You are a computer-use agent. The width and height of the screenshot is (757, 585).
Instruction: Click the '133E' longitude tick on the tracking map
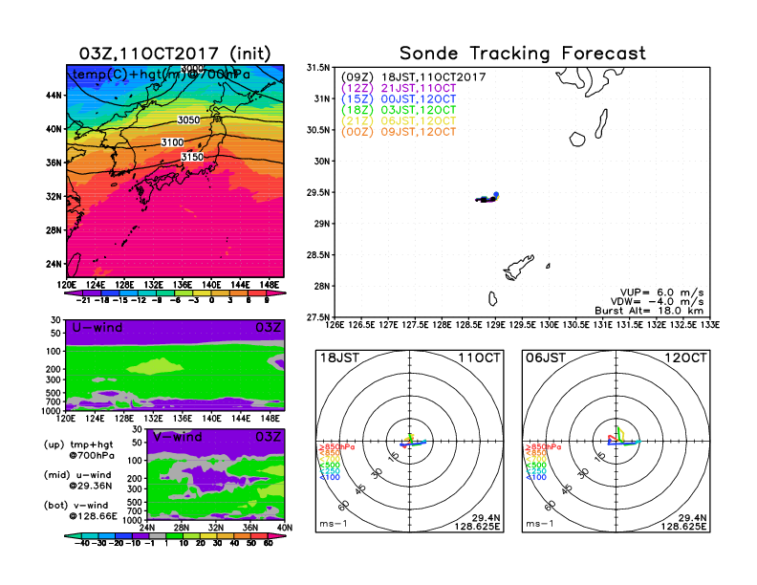[x=709, y=325]
